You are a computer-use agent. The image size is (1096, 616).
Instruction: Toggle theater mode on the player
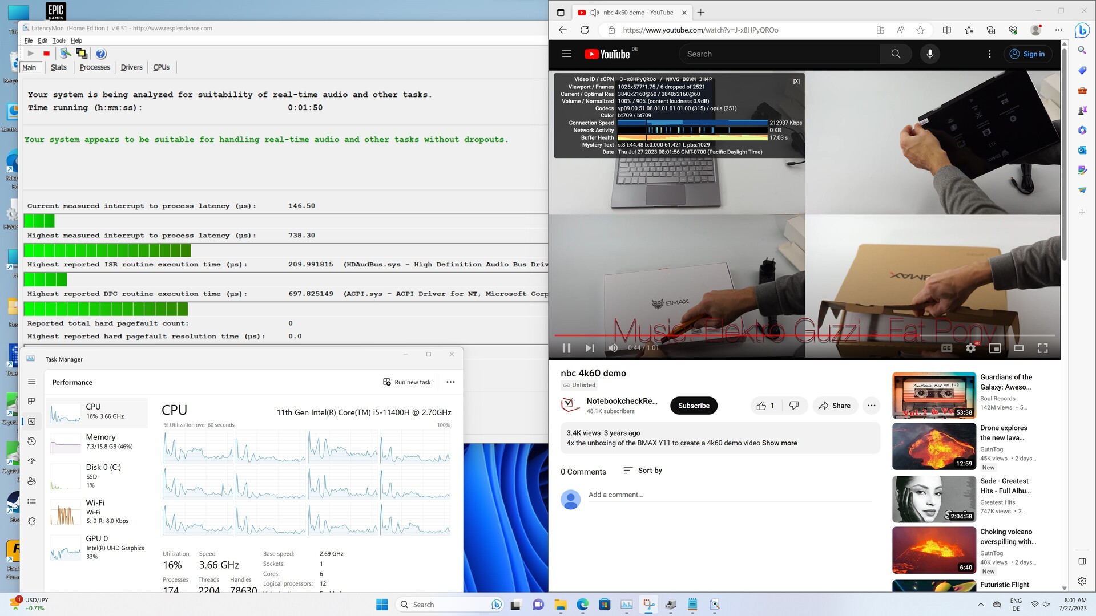point(1018,348)
